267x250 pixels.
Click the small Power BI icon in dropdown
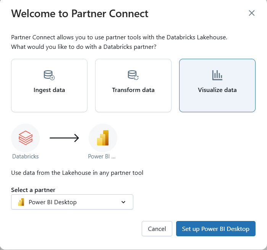click(21, 202)
